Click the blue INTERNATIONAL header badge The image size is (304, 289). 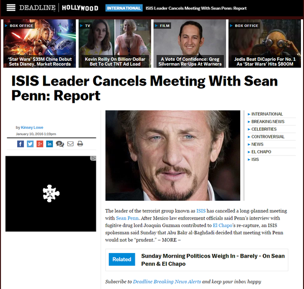click(124, 8)
